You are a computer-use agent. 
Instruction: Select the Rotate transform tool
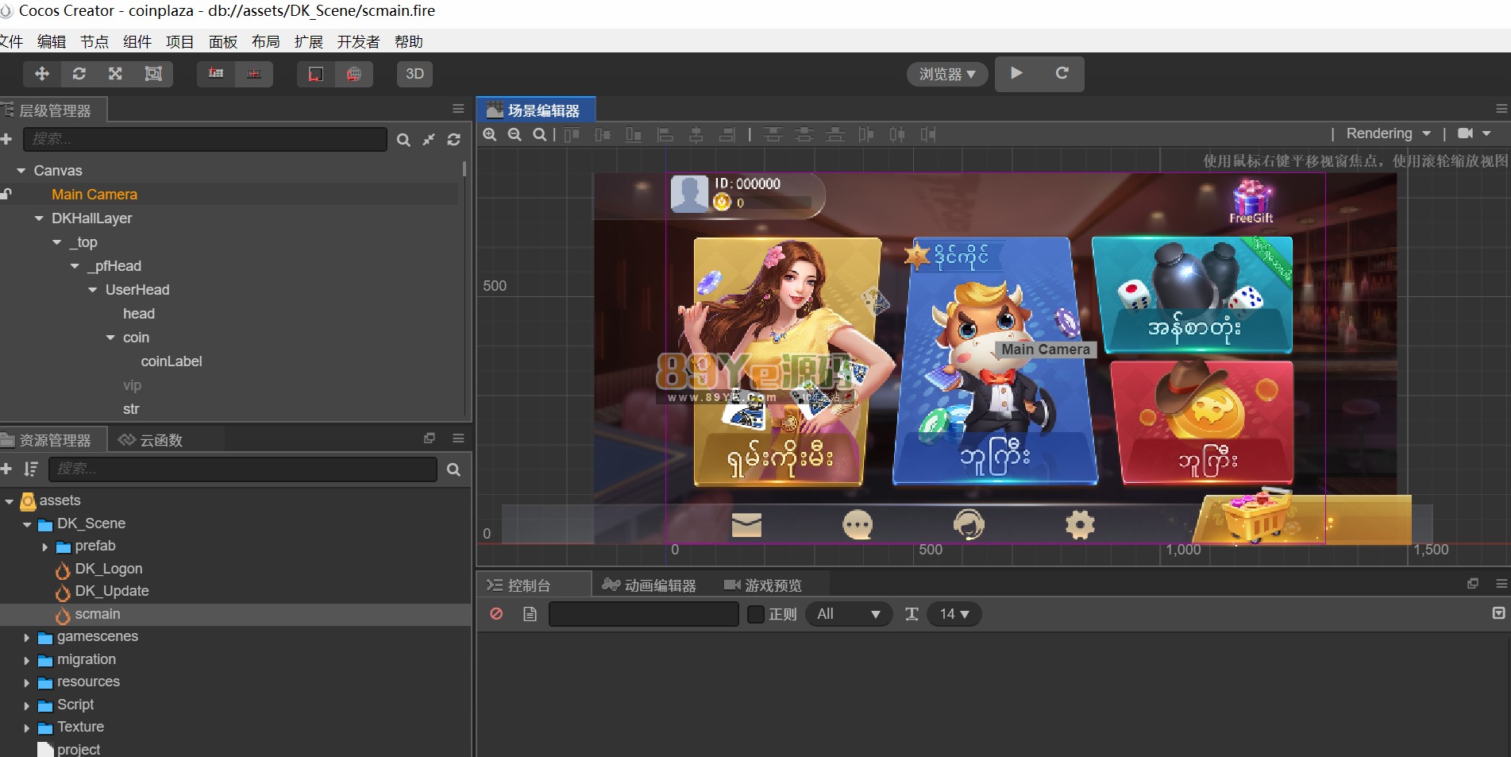(79, 74)
